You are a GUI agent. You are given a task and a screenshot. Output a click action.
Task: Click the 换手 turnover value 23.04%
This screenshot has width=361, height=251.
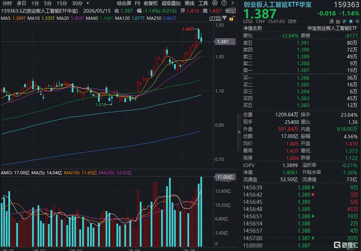[x=349, y=115]
